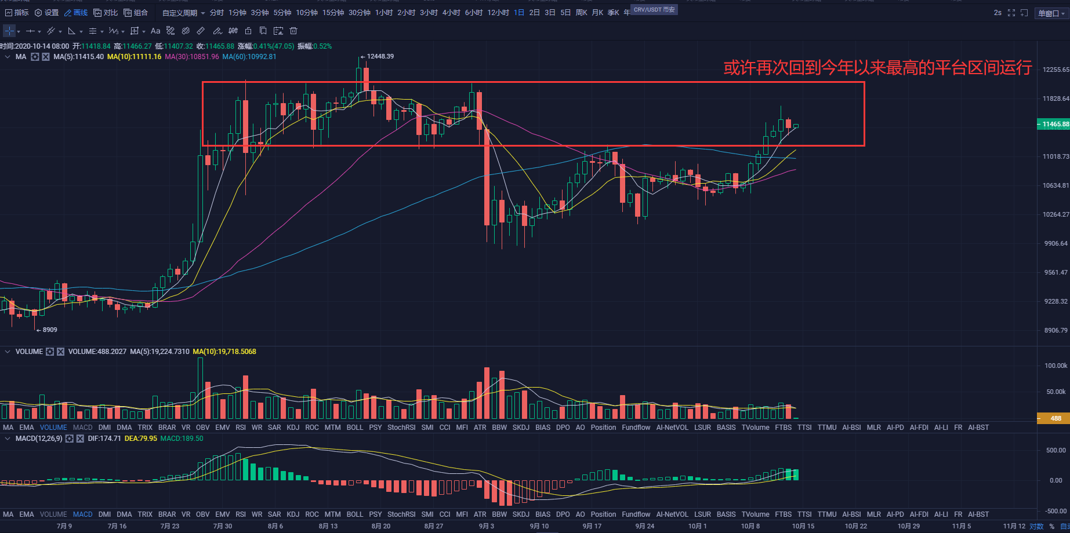Select the freehand brush tool
Viewport: 1070px width, 533px height.
(217, 31)
